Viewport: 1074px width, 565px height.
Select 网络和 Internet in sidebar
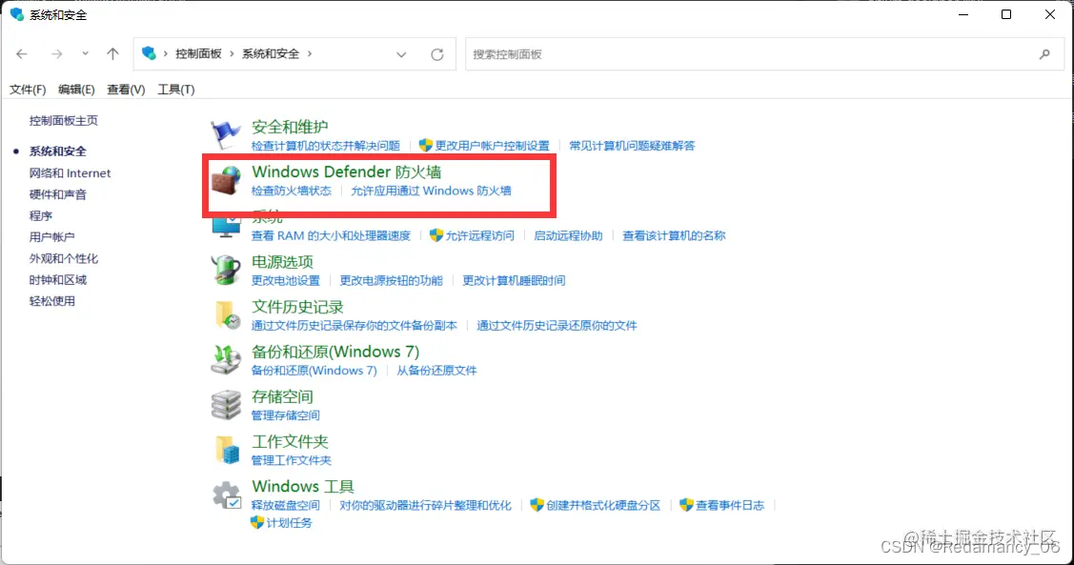[70, 173]
